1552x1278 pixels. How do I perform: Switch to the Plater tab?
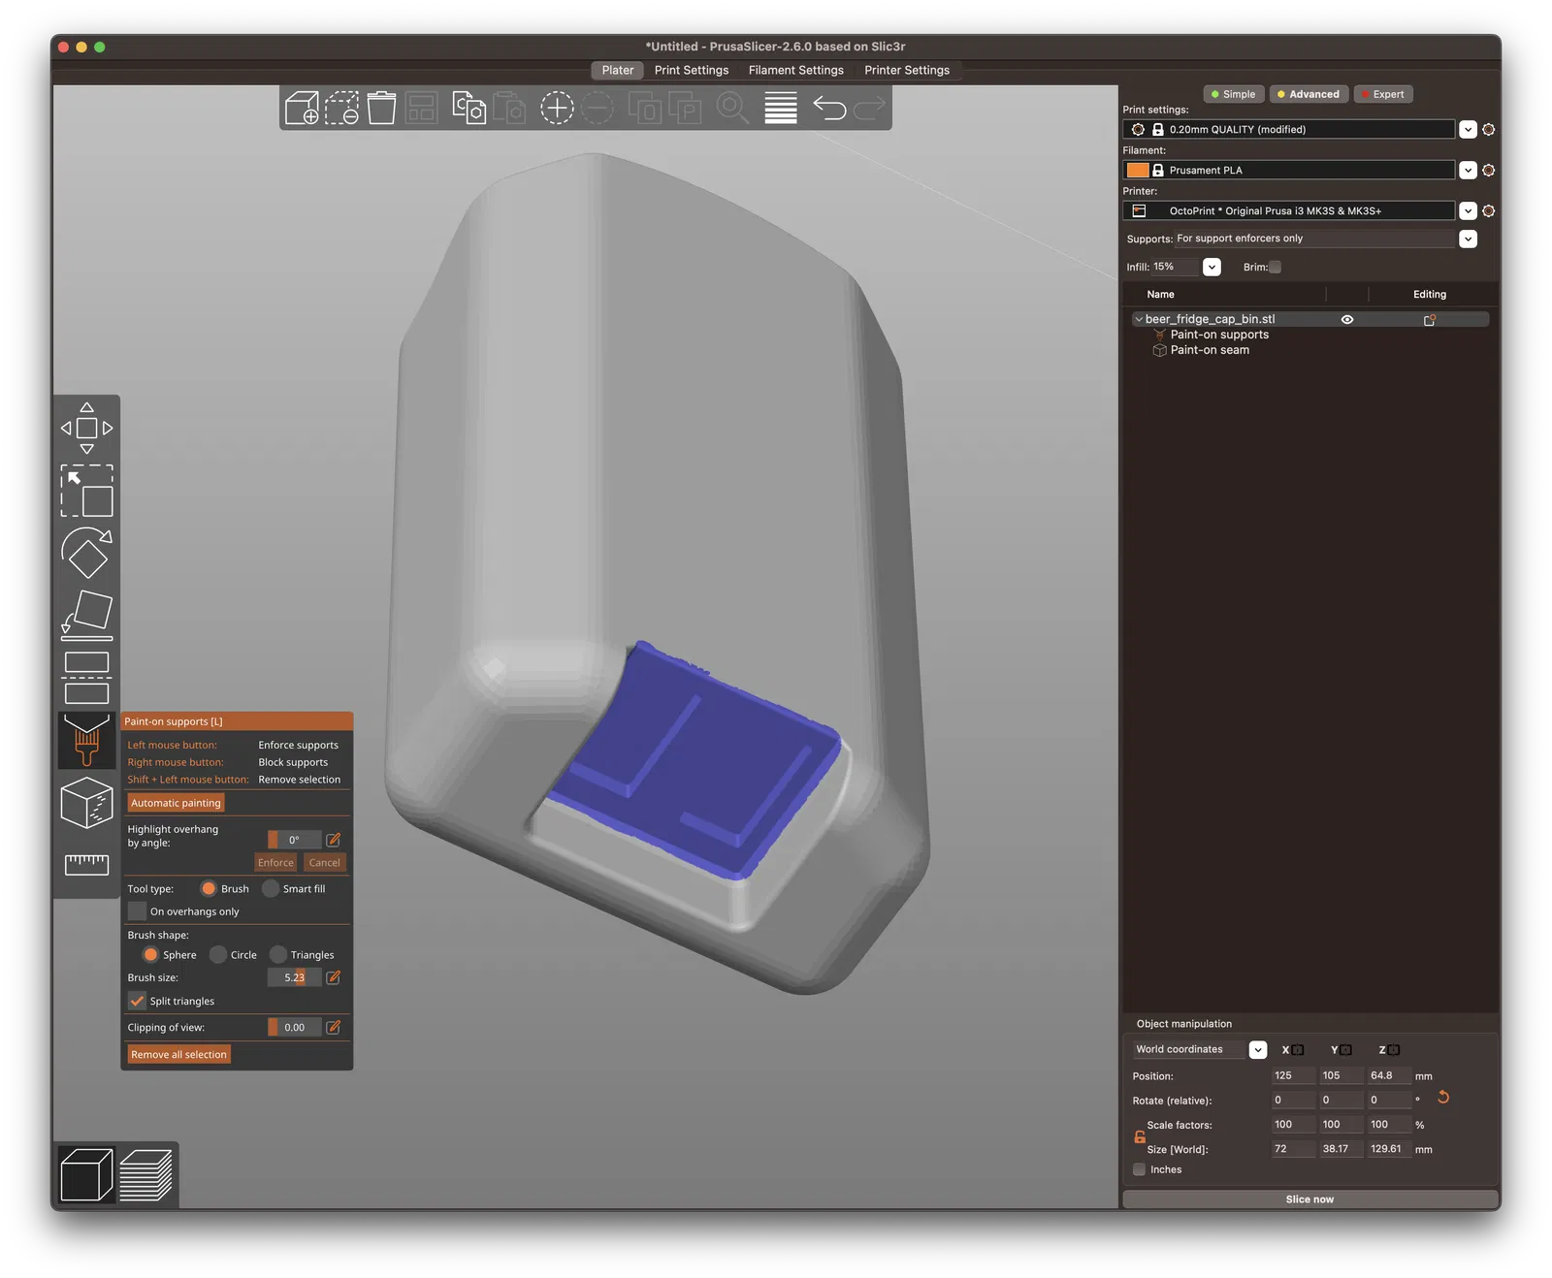(x=618, y=70)
